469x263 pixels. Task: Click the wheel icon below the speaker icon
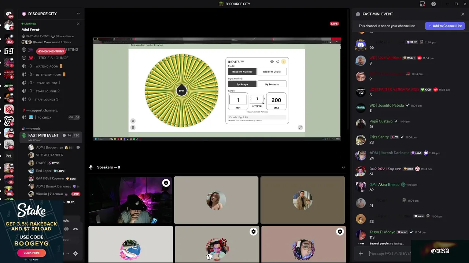[x=133, y=127]
